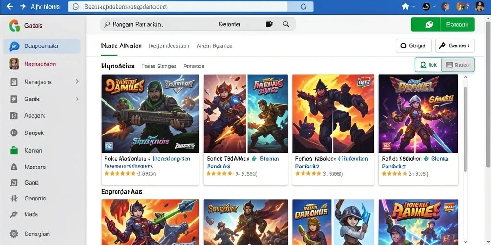Click the black flag icon in search bar

pyautogui.click(x=269, y=24)
